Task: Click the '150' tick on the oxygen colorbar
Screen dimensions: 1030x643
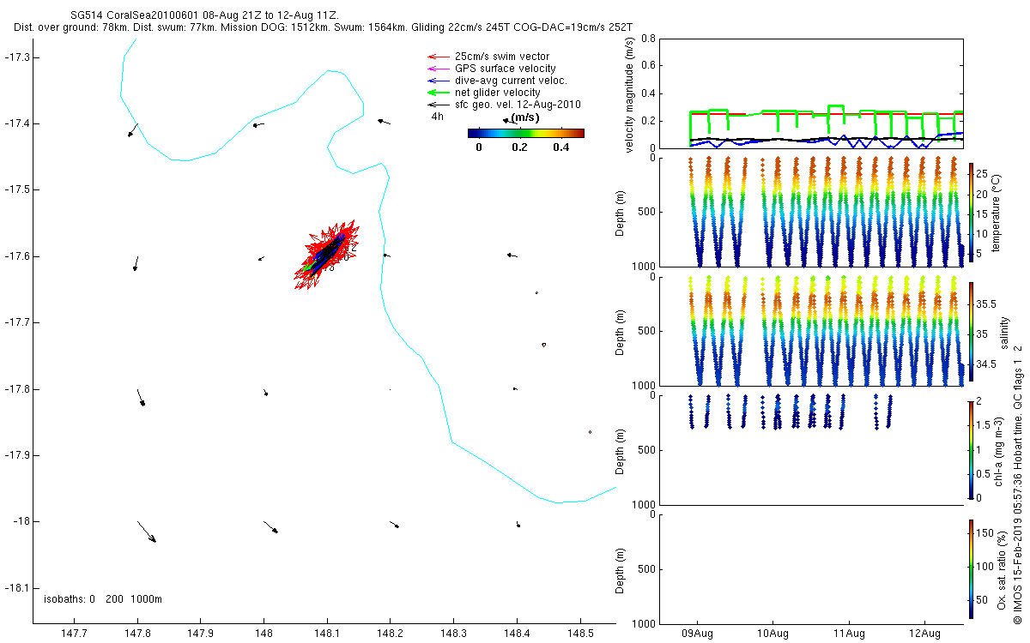Action: (986, 533)
